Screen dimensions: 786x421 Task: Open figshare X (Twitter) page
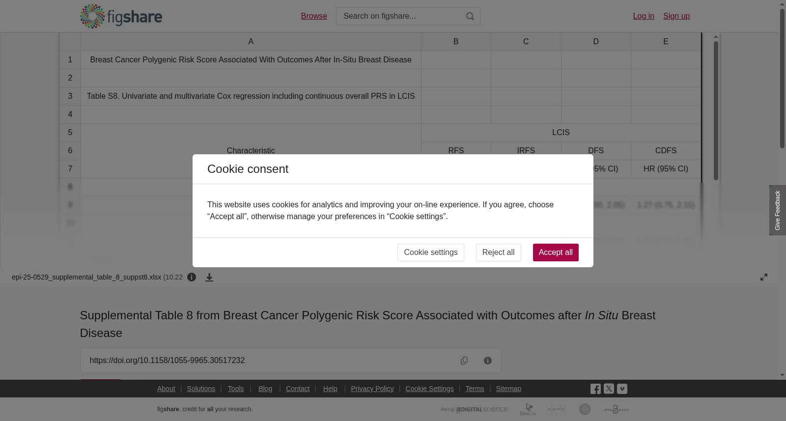point(609,389)
